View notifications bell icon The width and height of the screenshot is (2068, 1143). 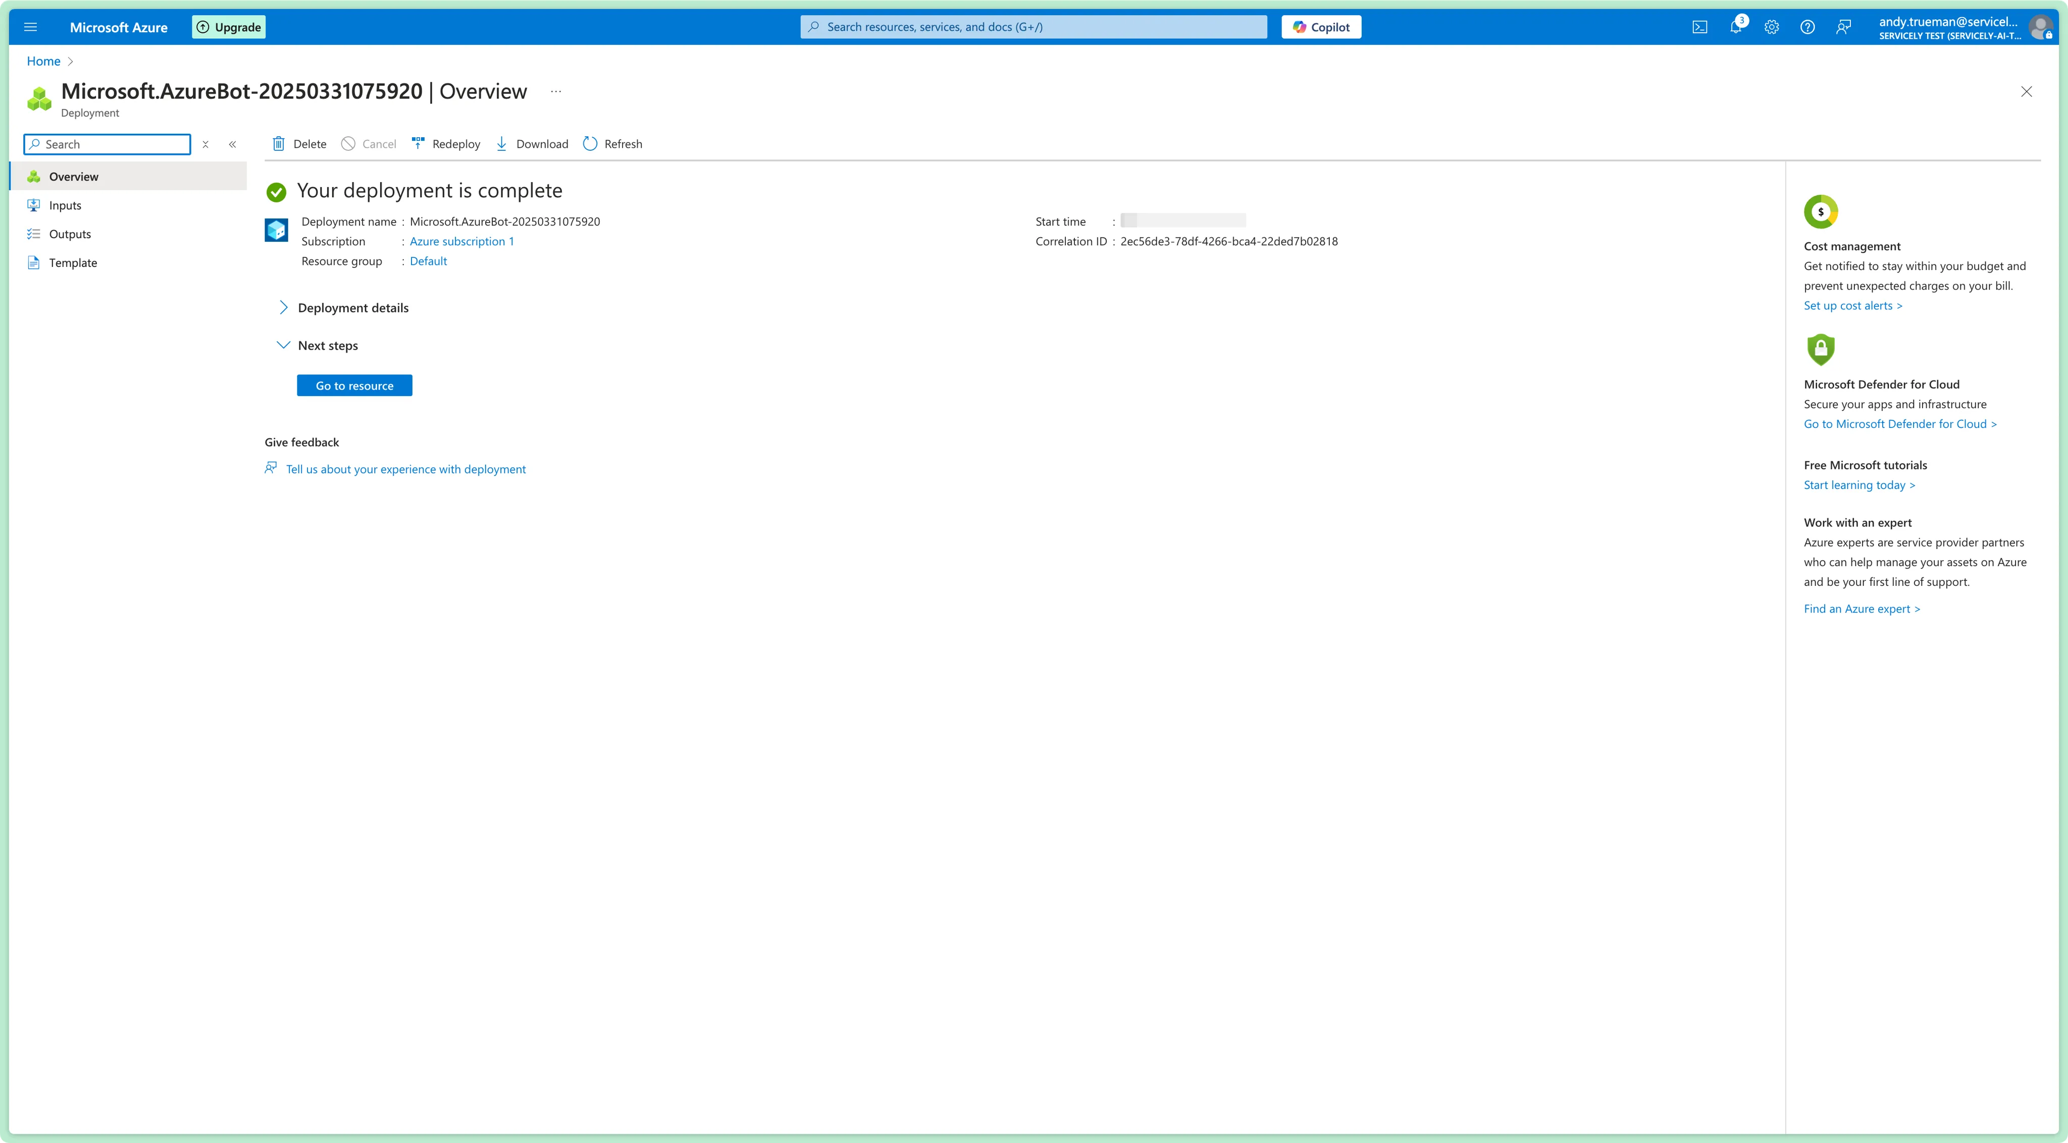[1736, 27]
